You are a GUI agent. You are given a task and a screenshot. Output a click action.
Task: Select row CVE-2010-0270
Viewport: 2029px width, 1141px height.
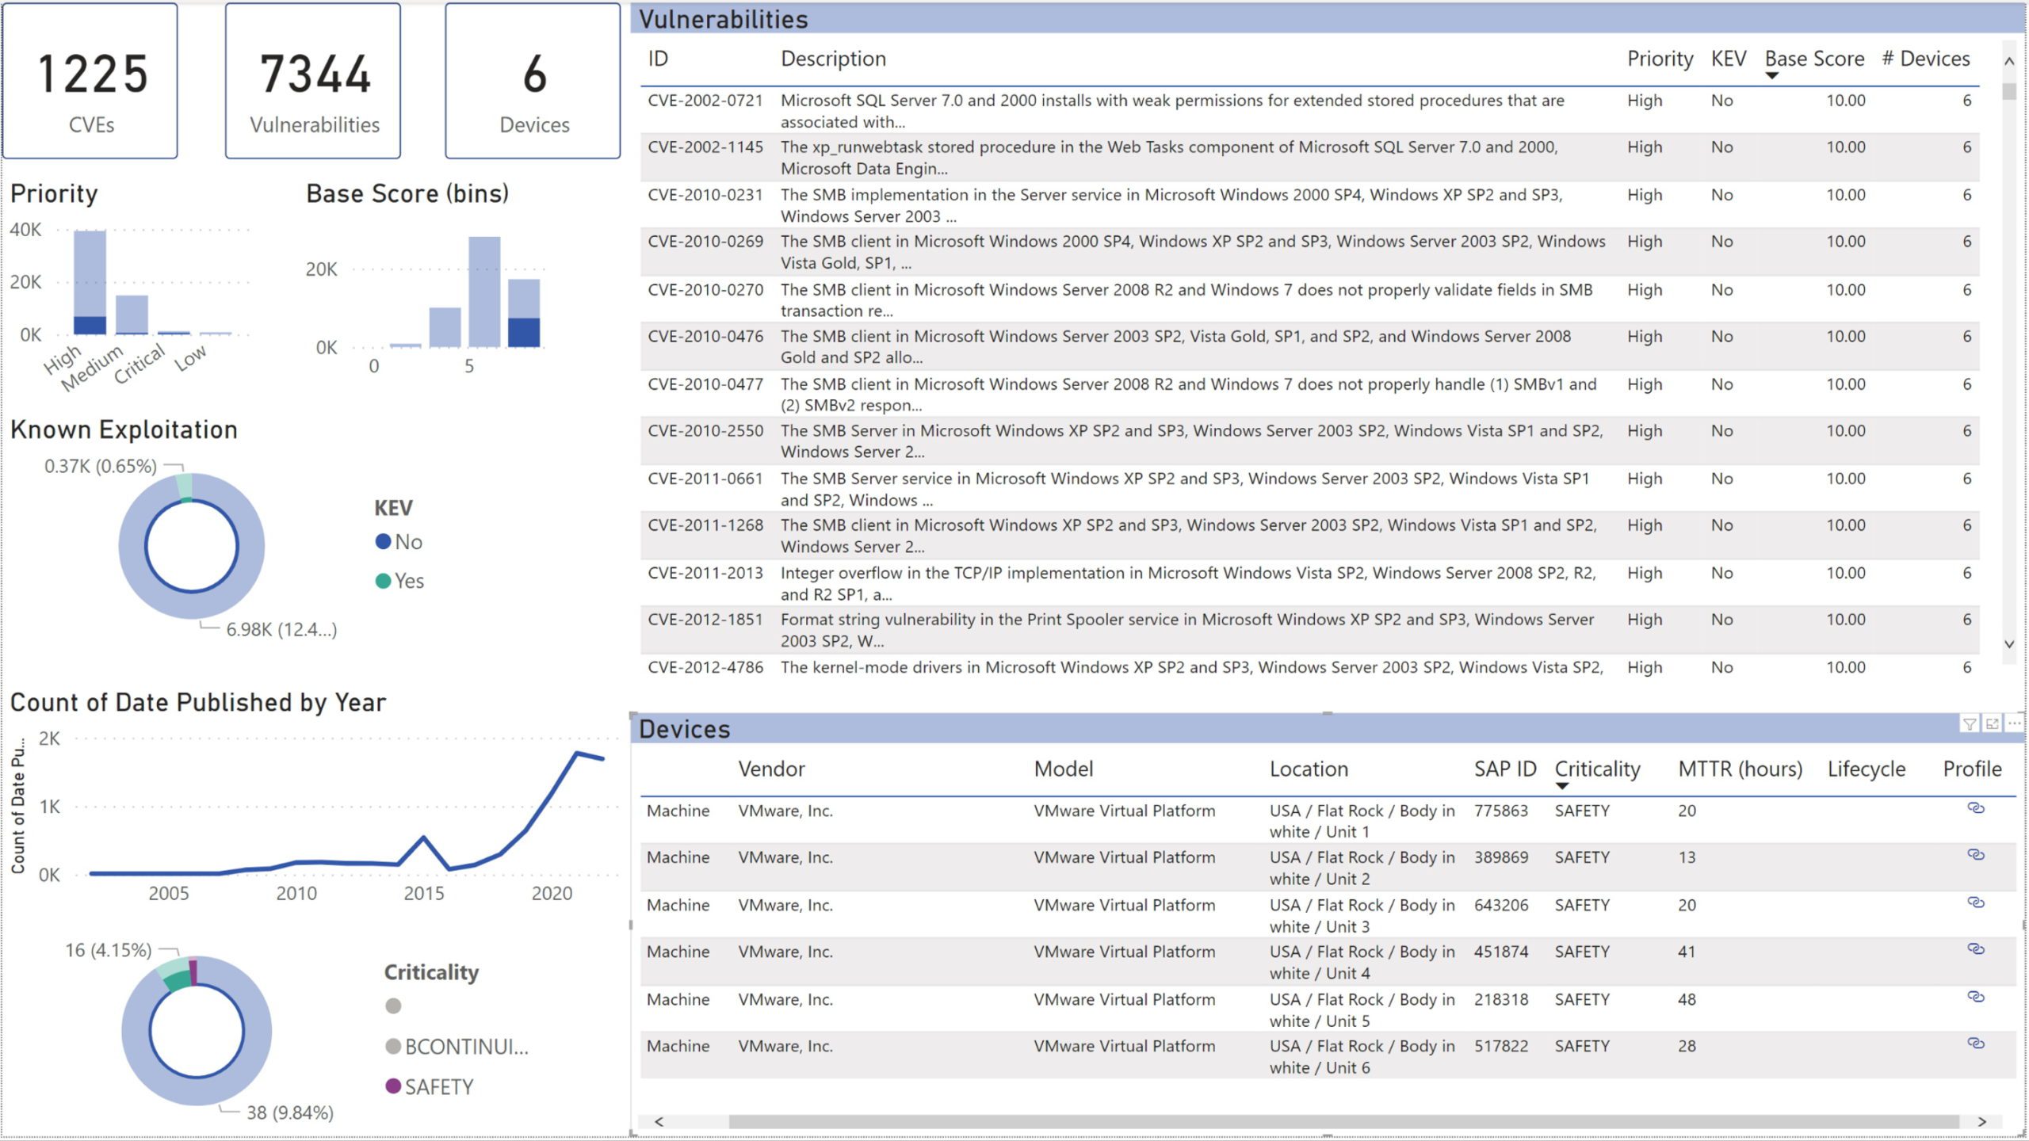click(x=1309, y=300)
